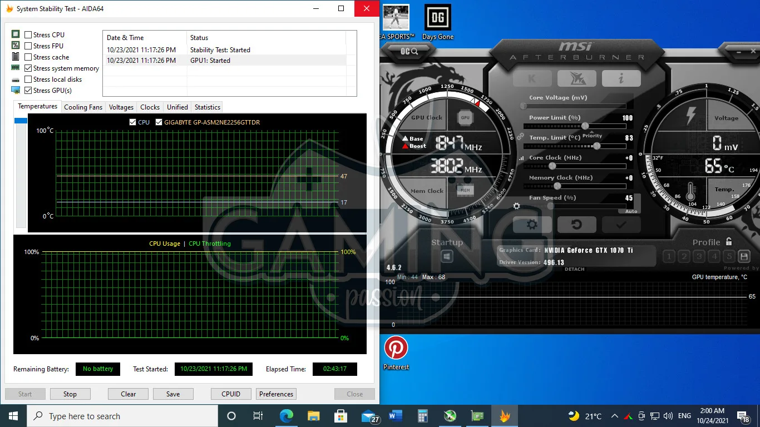Open the Clocks tab
The height and width of the screenshot is (427, 760).
150,107
